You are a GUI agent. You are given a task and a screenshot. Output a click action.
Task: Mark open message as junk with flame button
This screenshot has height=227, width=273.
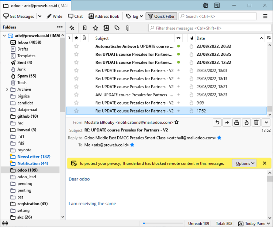(x=246, y=123)
